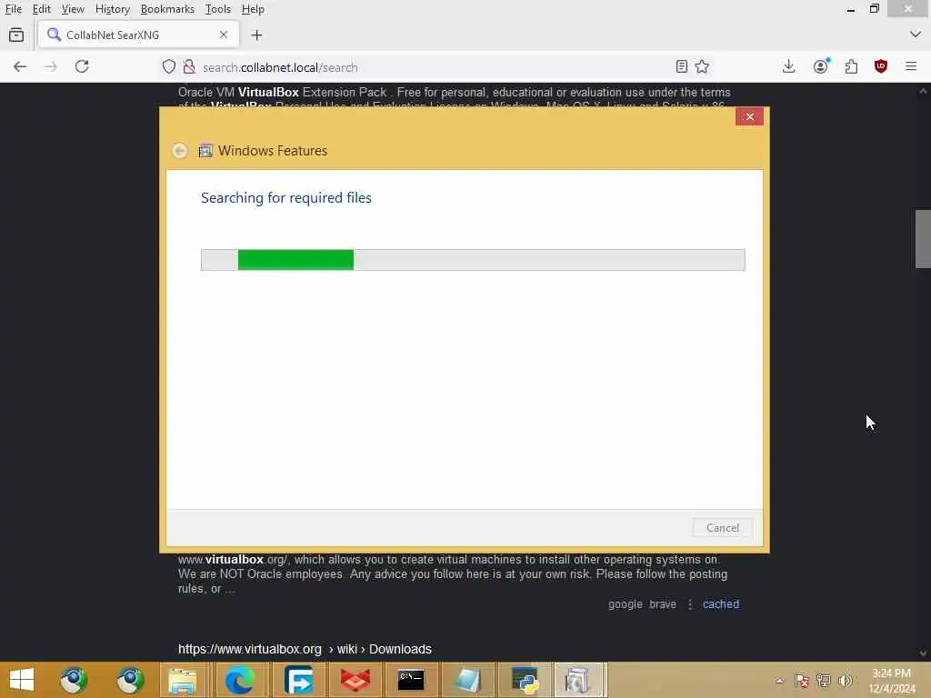Screen dimensions: 931x698
Task: Open the Command Prompt taskbar icon
Action: coord(410,680)
